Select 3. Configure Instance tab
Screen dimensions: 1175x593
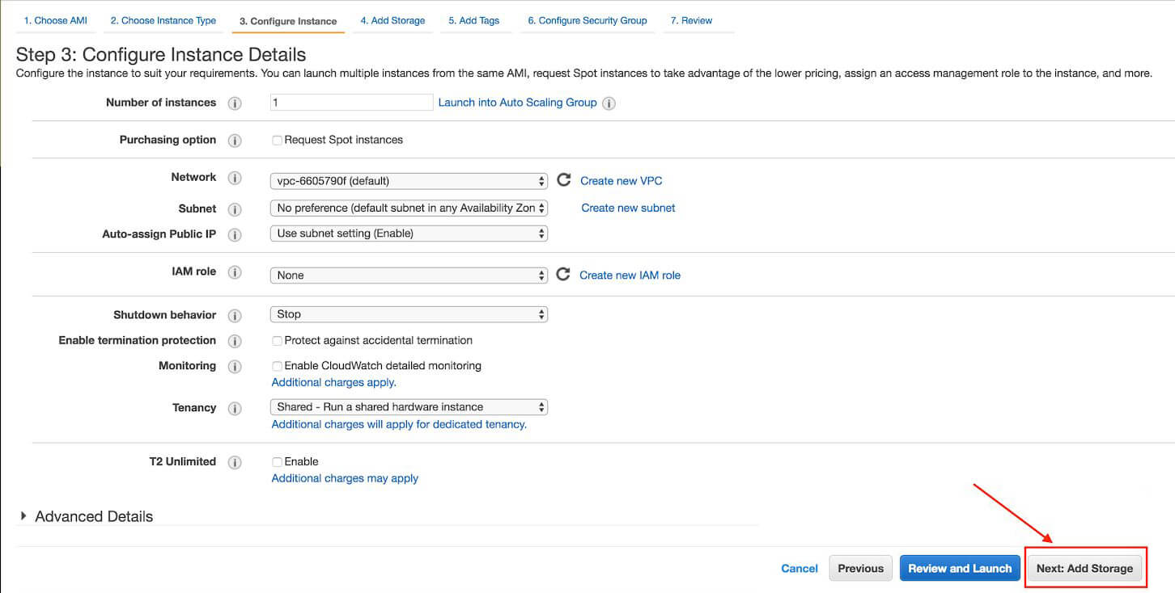pyautogui.click(x=288, y=21)
